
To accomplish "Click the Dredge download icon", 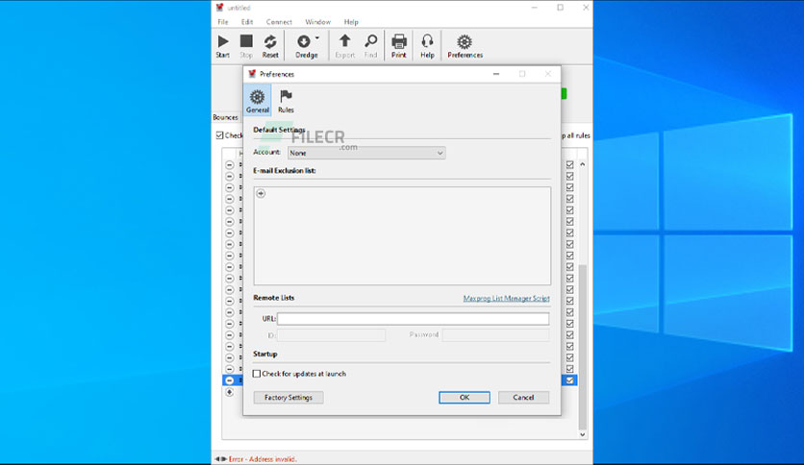I will (304, 41).
